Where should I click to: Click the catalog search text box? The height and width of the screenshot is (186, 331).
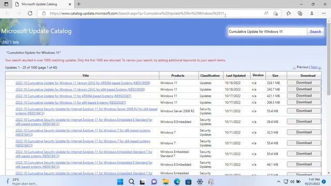pos(267,32)
